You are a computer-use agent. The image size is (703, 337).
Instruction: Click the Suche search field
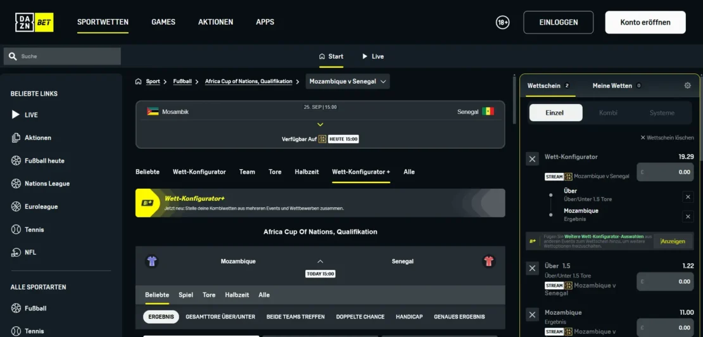coord(62,56)
